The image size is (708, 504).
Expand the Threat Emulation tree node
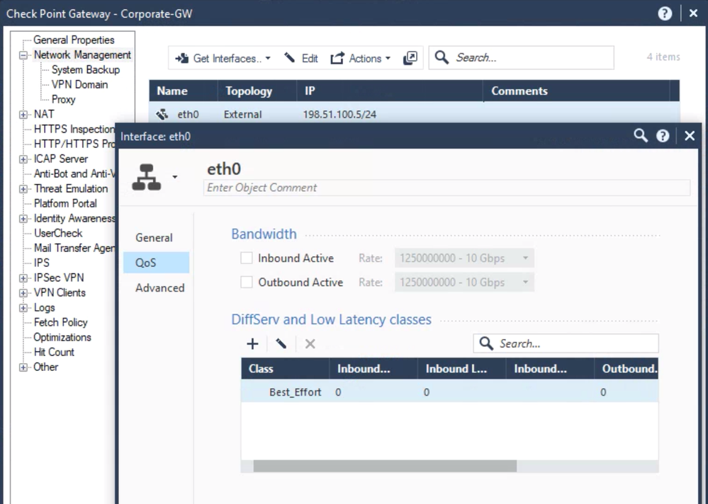point(23,189)
